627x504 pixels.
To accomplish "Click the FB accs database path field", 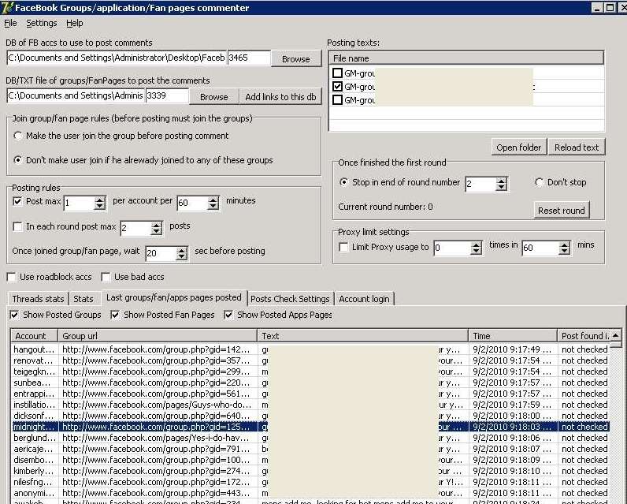I will [x=117, y=58].
